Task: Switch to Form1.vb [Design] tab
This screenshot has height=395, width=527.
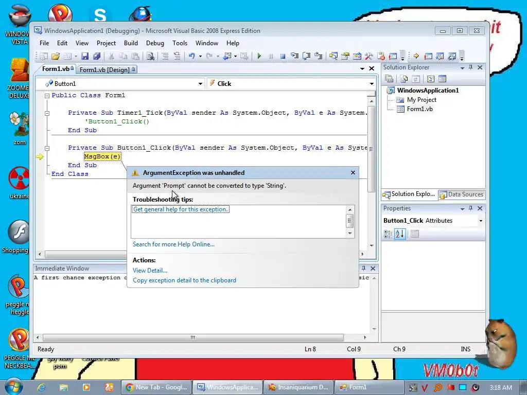Action: tap(107, 69)
